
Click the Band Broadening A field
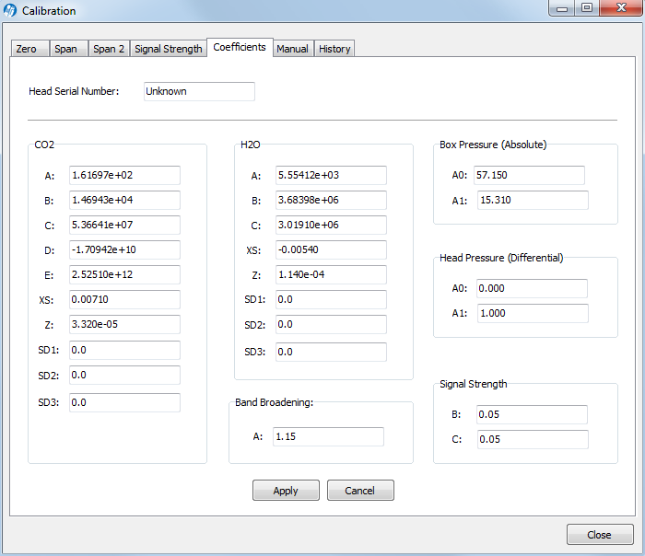[328, 437]
